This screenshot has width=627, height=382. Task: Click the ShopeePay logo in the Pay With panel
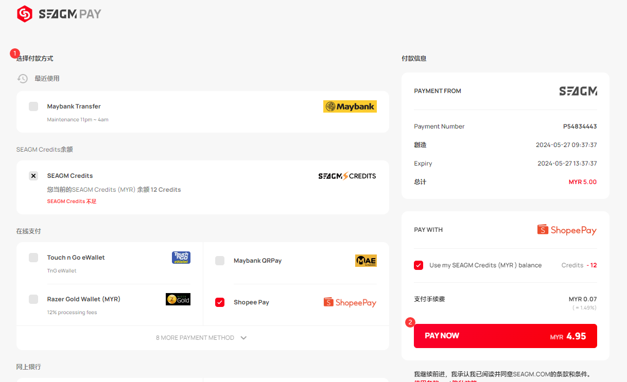pyautogui.click(x=567, y=230)
